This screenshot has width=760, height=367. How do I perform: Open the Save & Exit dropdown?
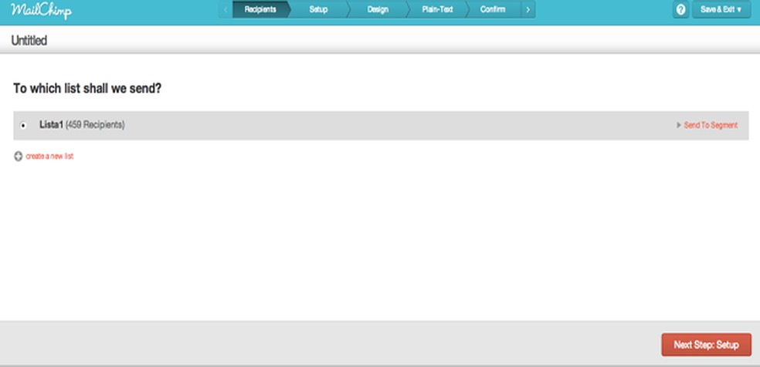coord(721,10)
